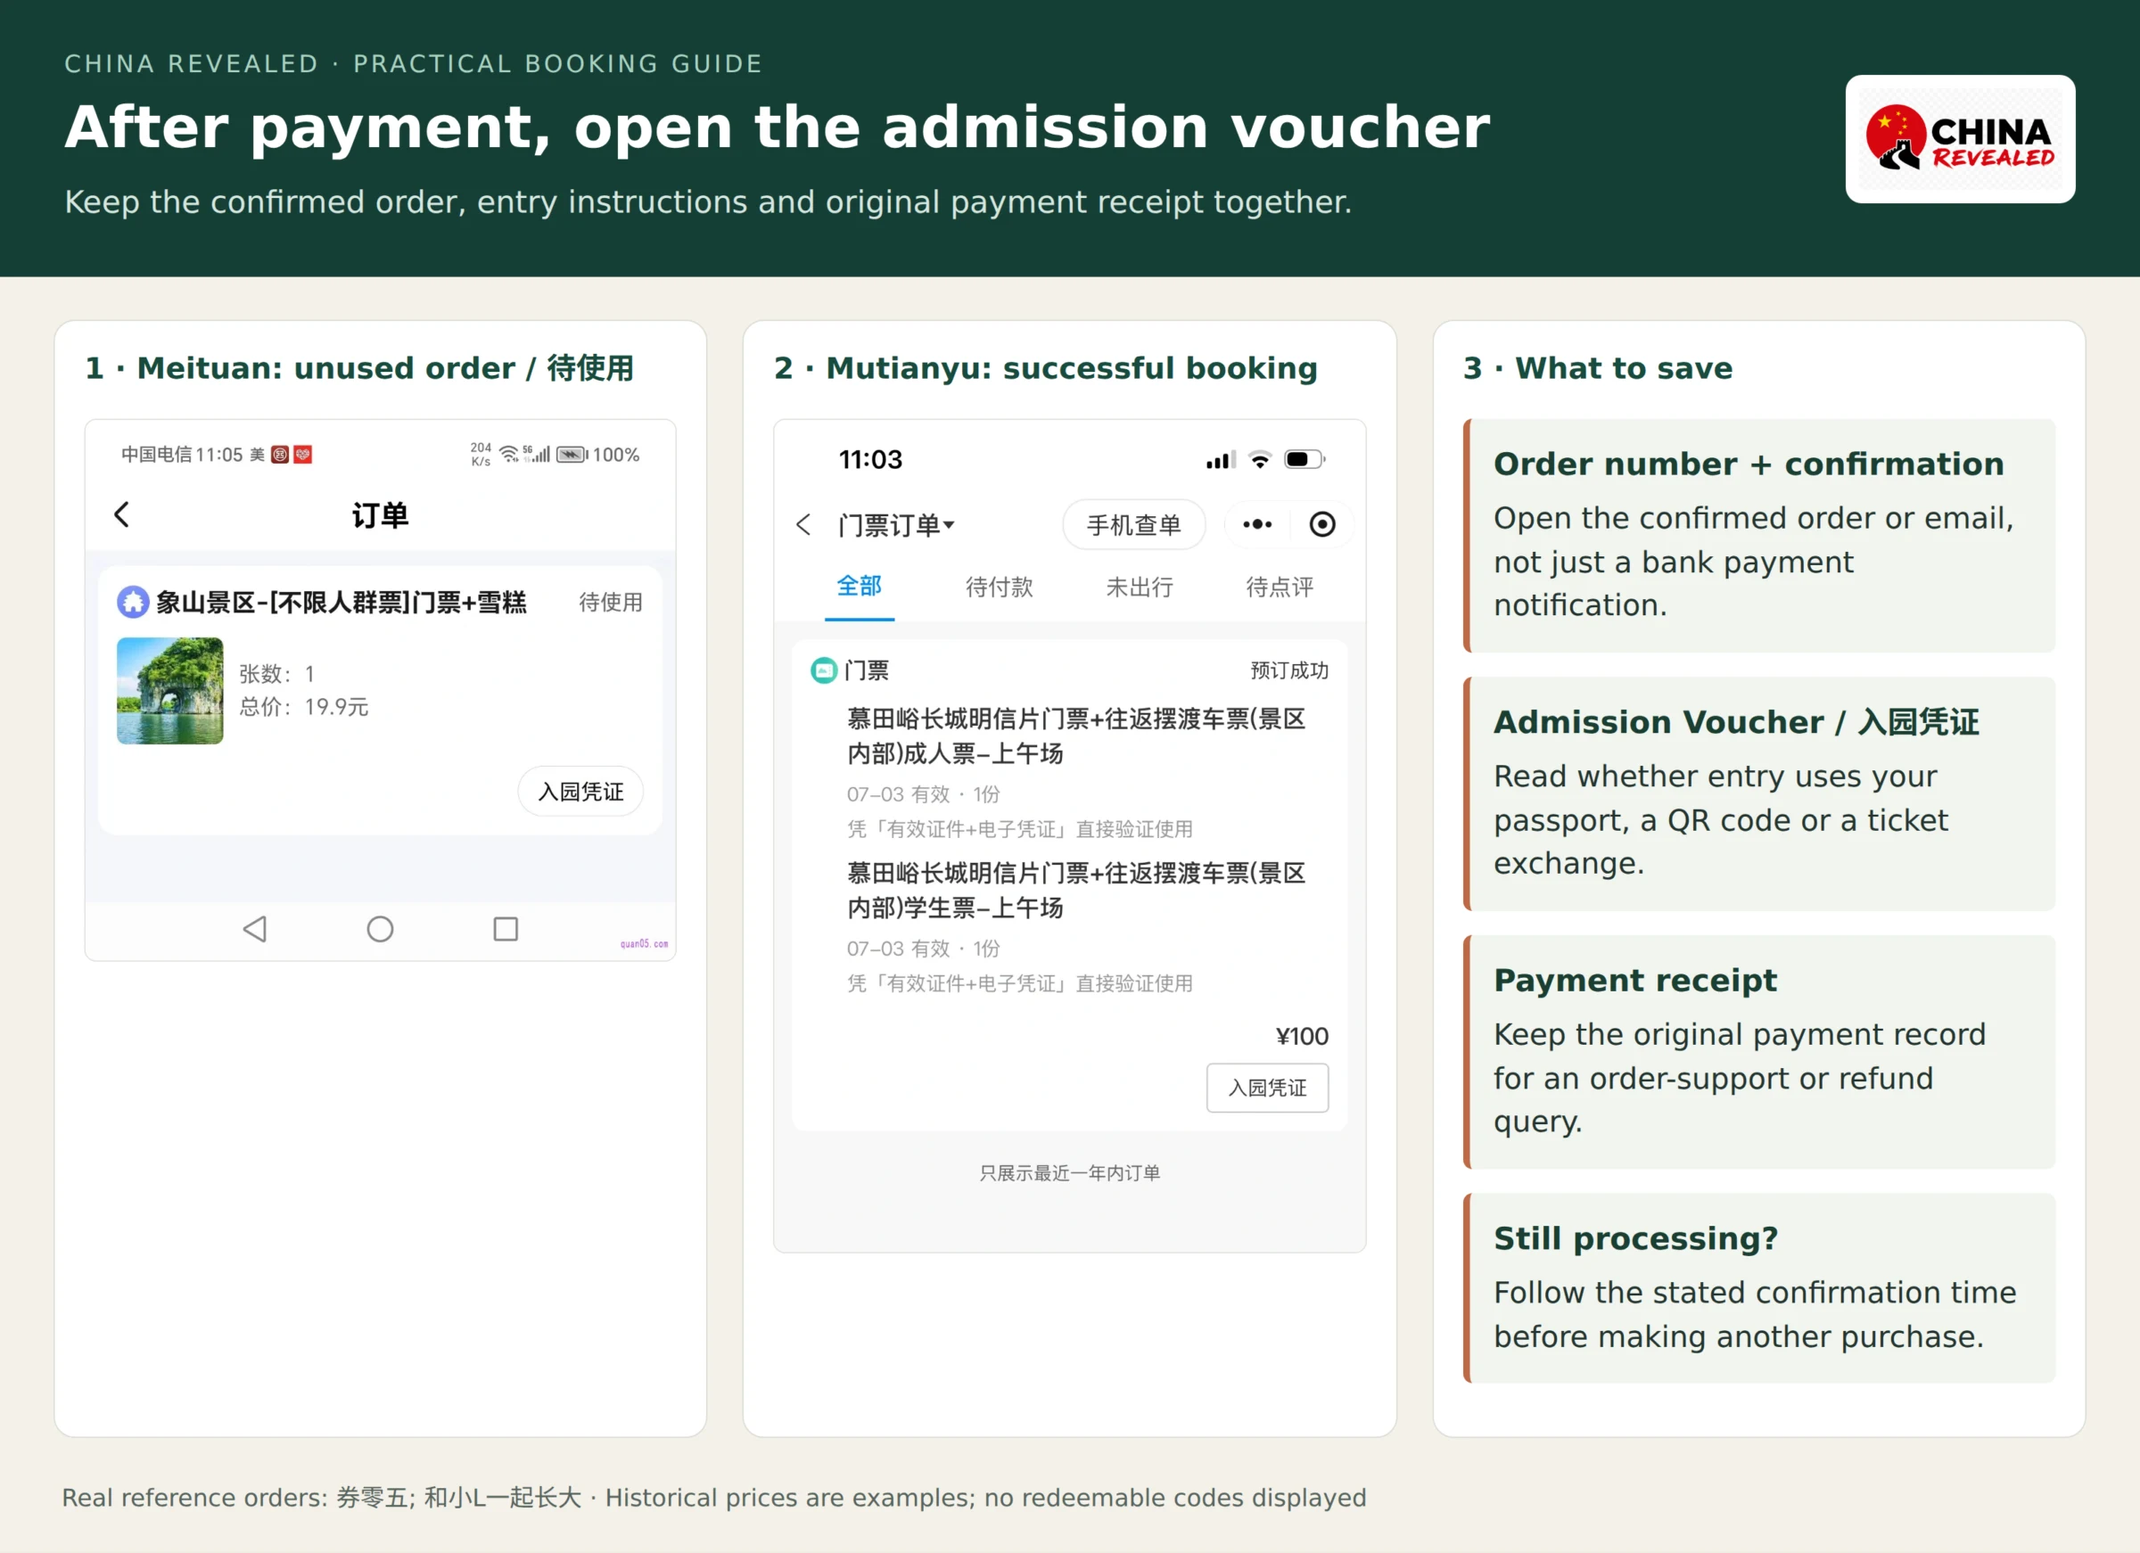Viewport: 2140px width, 1553px height.
Task: Open the 学生票-上午场 ticket entry
Action: (x=1075, y=927)
